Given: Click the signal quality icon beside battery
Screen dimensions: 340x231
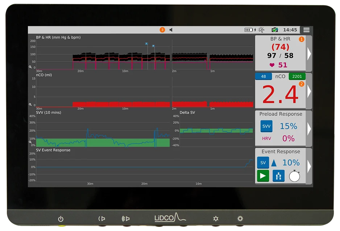Looking at the screenshot, I should pyautogui.click(x=261, y=30).
